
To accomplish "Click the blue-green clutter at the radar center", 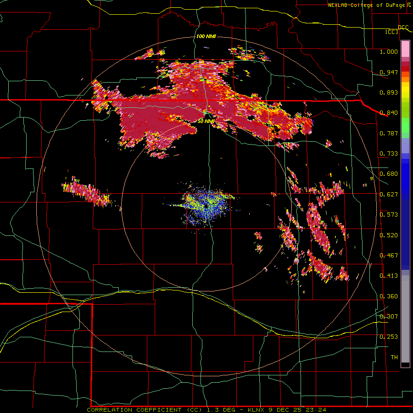I will coord(207,206).
